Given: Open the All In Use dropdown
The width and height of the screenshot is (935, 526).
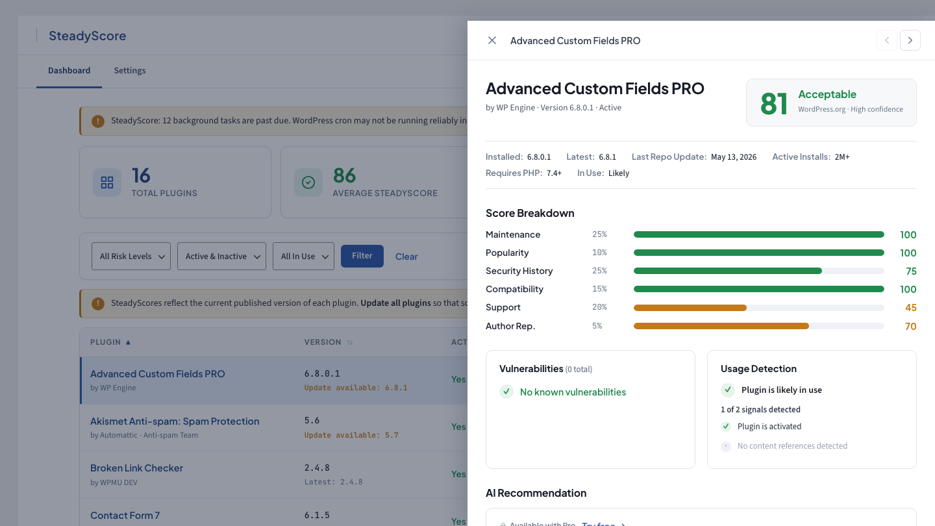Looking at the screenshot, I should click(x=303, y=257).
